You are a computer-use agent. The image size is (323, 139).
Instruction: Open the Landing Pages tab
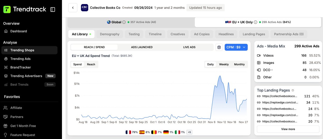254,34
